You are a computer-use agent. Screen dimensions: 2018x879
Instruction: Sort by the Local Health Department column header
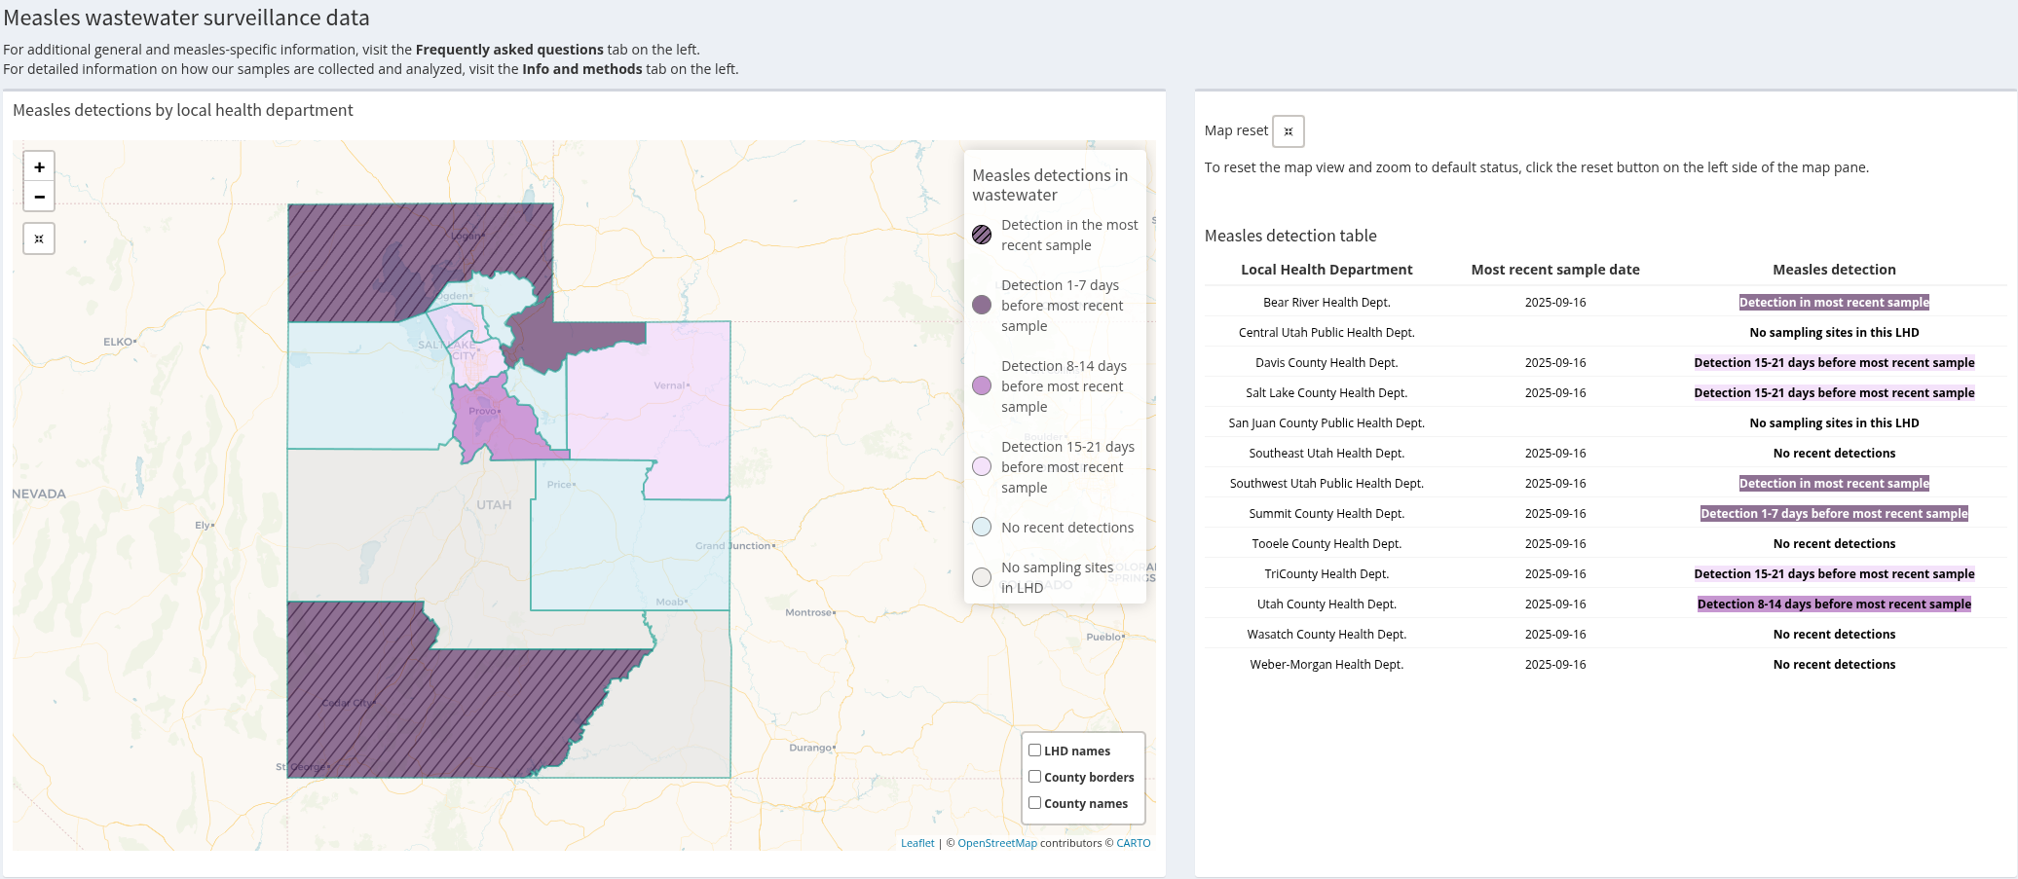pyautogui.click(x=1326, y=270)
